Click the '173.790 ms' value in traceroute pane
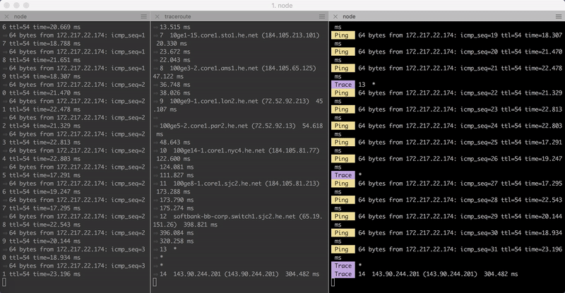This screenshot has width=565, height=293. pos(177,200)
